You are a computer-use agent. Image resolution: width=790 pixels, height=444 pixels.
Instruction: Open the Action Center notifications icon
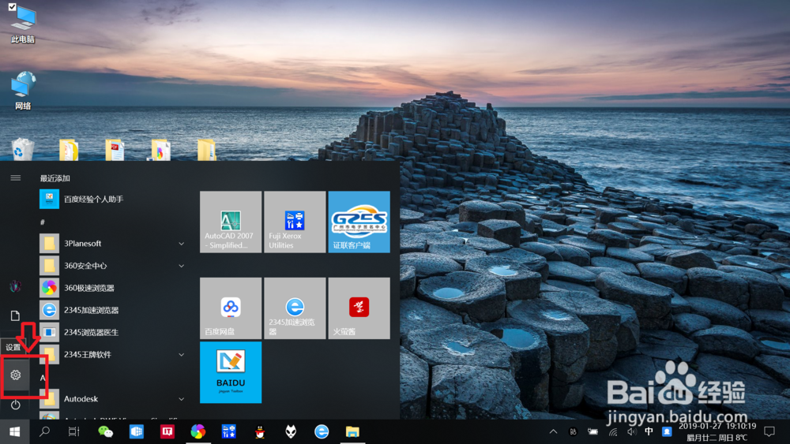769,431
